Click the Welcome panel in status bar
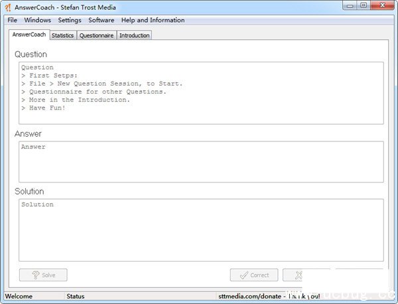Viewport: 398px width, 304px height. click(x=19, y=295)
